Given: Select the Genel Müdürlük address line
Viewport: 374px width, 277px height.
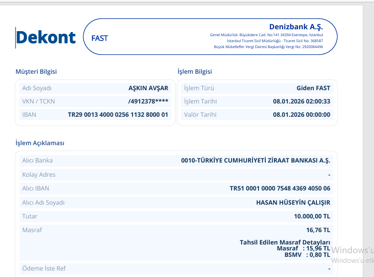Looking at the screenshot, I should pos(266,35).
